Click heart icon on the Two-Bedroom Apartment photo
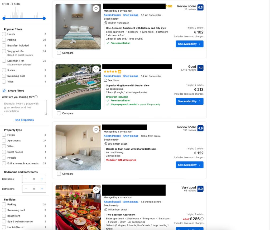 [x=96, y=190]
